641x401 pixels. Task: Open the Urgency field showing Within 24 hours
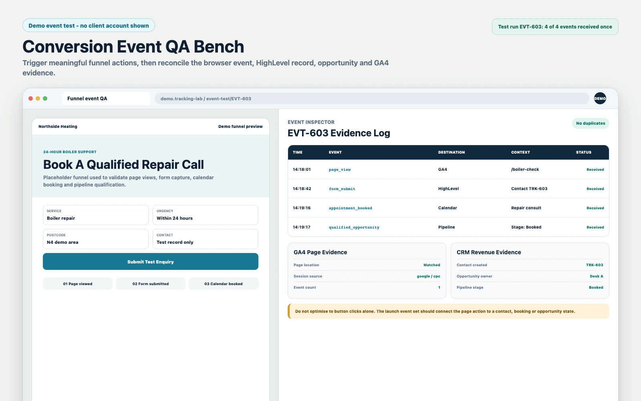coord(206,215)
